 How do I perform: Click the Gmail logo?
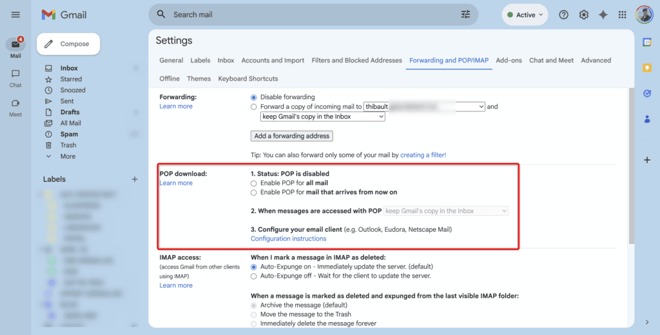(64, 15)
